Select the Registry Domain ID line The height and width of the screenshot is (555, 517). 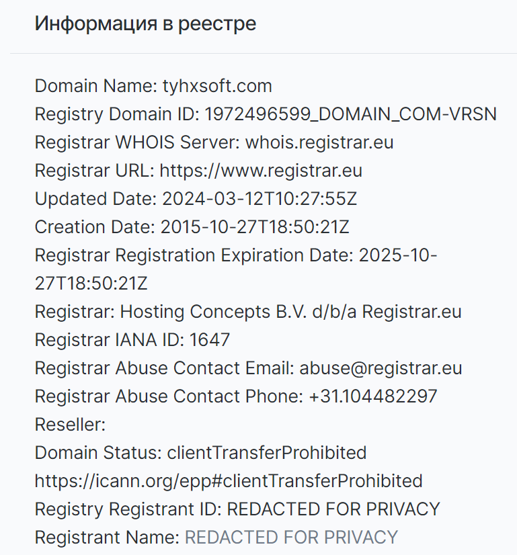click(x=266, y=114)
